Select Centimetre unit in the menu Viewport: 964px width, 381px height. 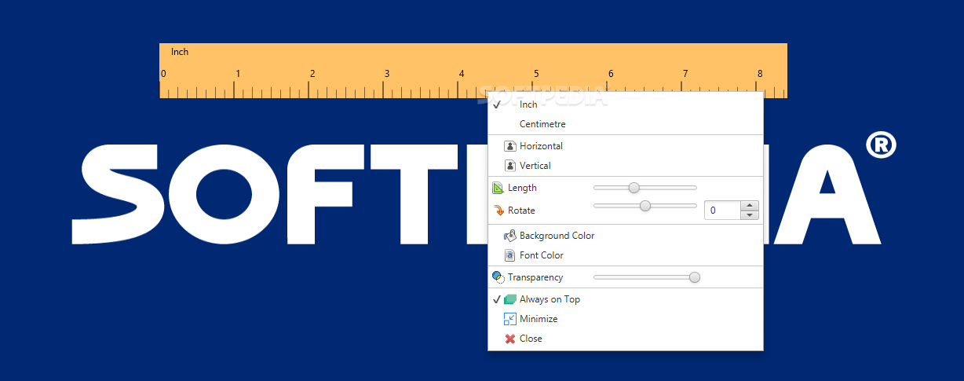point(626,124)
